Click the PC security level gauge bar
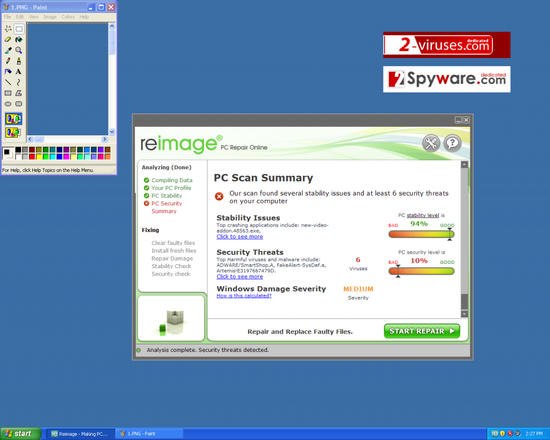Image resolution: width=550 pixels, height=440 pixels. [421, 271]
